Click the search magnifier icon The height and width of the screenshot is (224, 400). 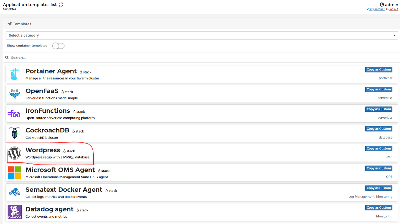click(x=7, y=57)
